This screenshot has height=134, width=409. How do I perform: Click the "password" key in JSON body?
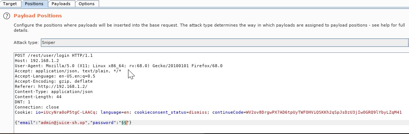point(103,123)
